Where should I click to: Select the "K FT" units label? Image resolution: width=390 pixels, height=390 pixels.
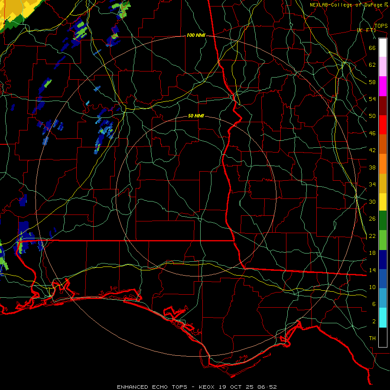[x=367, y=30]
